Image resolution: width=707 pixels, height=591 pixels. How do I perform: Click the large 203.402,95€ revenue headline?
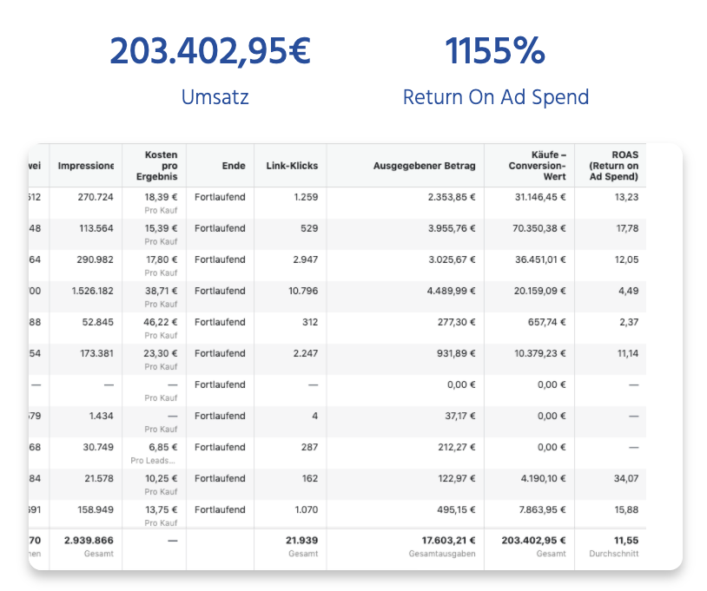tap(210, 52)
